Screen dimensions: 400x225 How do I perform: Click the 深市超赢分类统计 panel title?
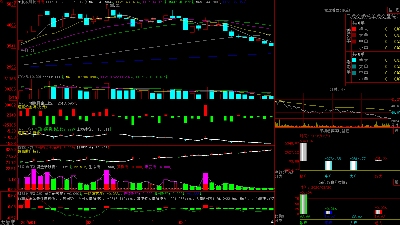click(x=334, y=182)
